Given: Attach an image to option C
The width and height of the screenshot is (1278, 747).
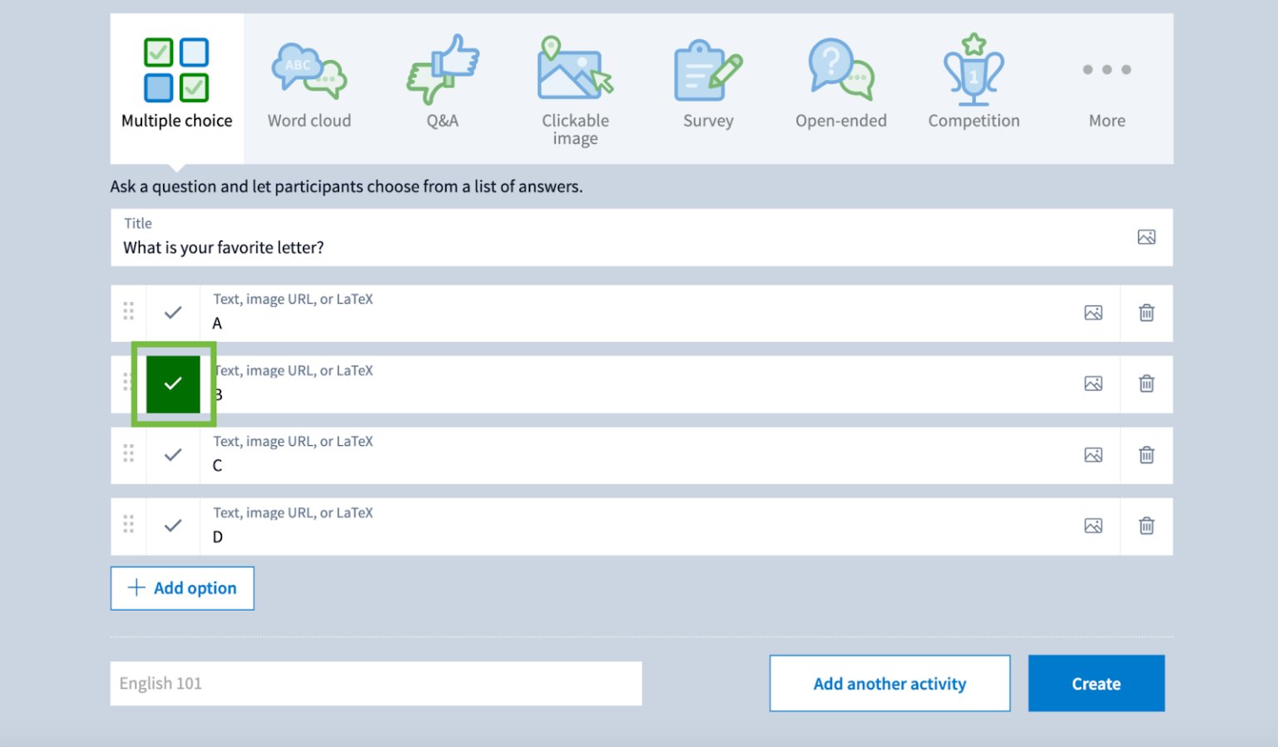Looking at the screenshot, I should [1092, 455].
